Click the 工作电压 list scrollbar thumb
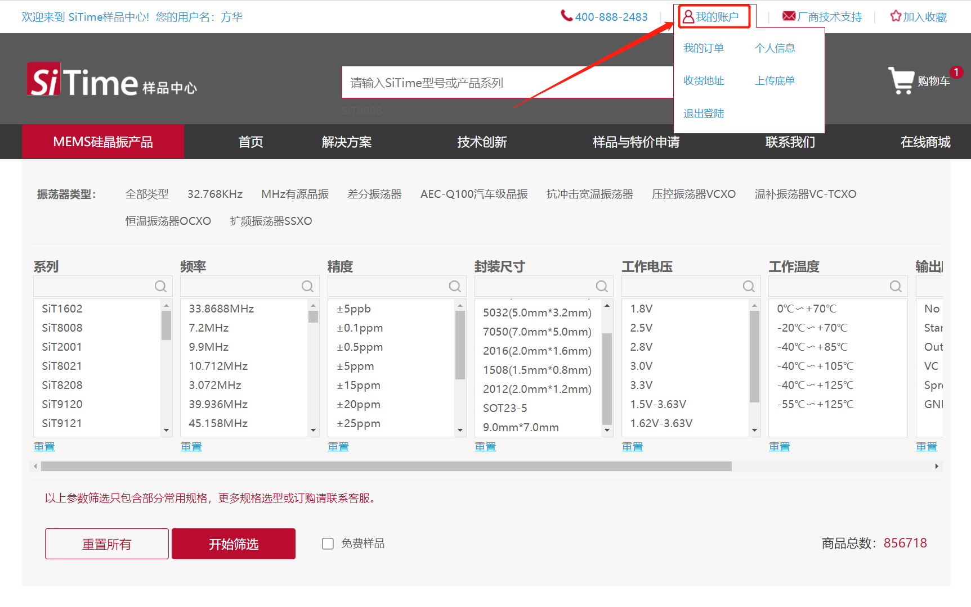This screenshot has width=971, height=607. point(754,356)
